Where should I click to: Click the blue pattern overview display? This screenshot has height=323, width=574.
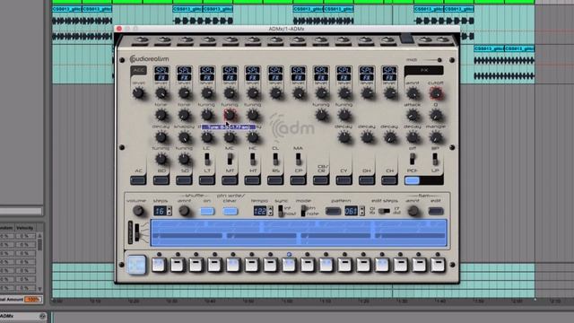point(299,233)
